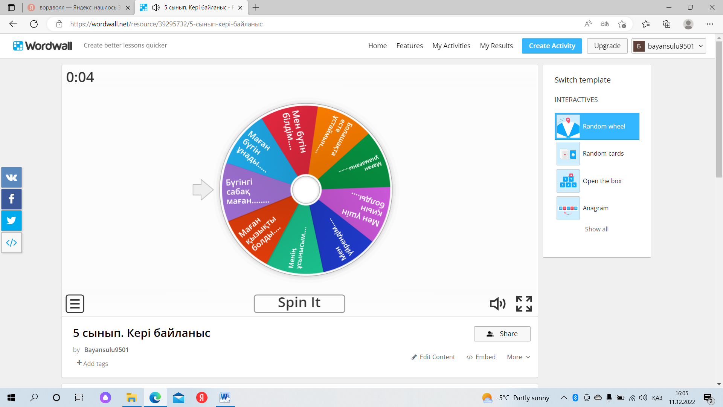This screenshot has width=723, height=407.
Task: Open embed code sidebar icon
Action: (11, 243)
